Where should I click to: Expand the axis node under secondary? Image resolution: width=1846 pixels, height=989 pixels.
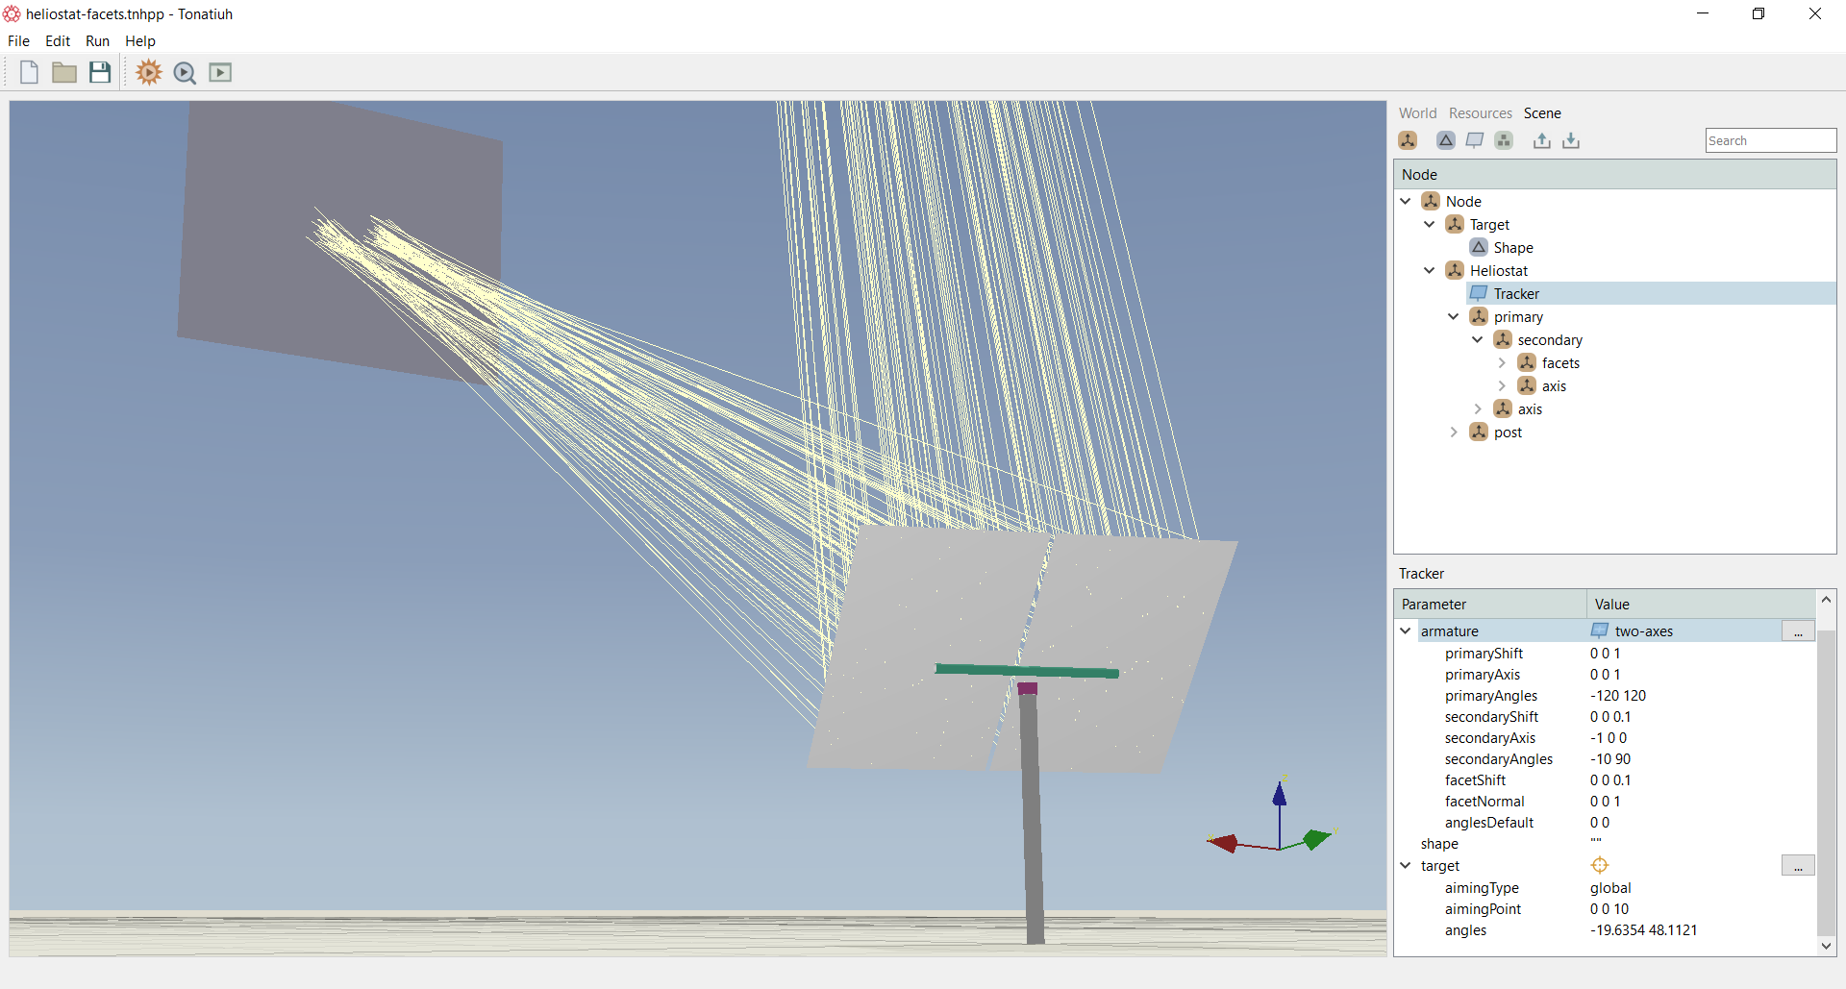pos(1502,385)
